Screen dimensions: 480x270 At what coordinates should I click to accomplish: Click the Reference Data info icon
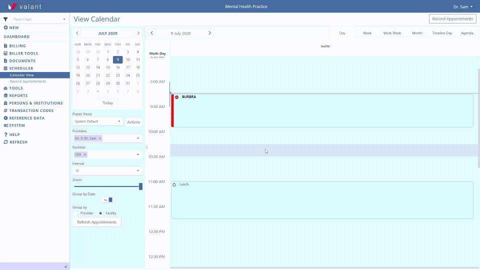(x=5, y=118)
